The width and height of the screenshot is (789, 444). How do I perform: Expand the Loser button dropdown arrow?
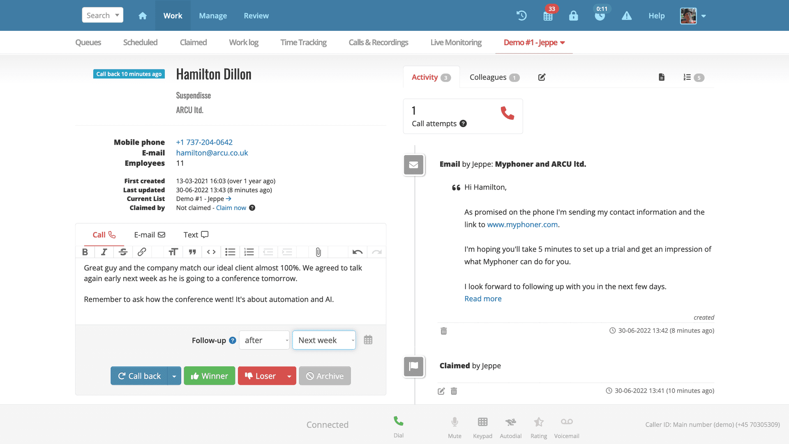pyautogui.click(x=289, y=376)
